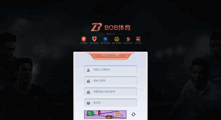This screenshot has width=221, height=120.
Task: Click the lock icon in confirm password field
Action: tap(88, 92)
